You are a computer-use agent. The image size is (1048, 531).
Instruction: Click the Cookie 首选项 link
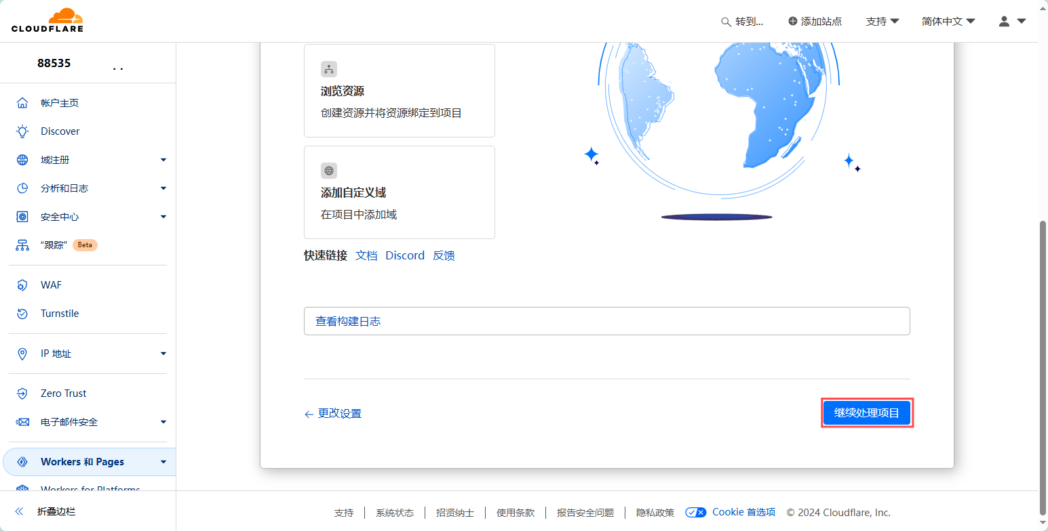tap(743, 512)
